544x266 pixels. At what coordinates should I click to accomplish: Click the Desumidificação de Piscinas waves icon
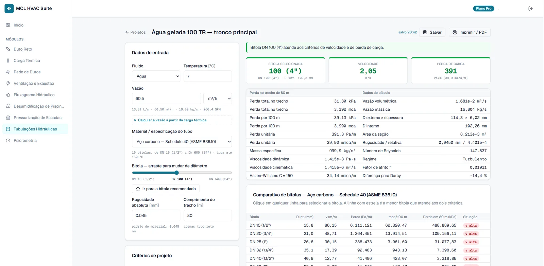(x=8, y=106)
